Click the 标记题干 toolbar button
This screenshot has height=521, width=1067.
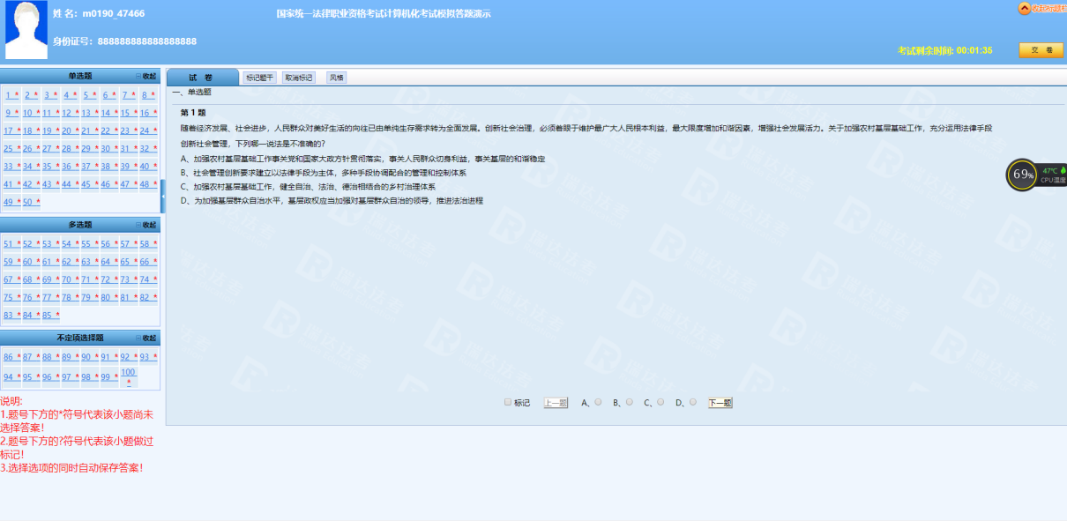point(259,78)
